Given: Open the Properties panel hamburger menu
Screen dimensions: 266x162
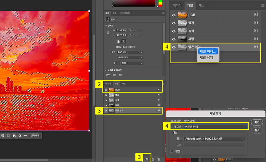Looking at the screenshot, I should tap(164, 13).
